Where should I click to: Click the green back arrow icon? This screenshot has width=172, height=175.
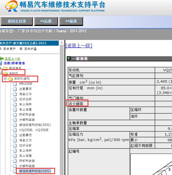pos(1,59)
